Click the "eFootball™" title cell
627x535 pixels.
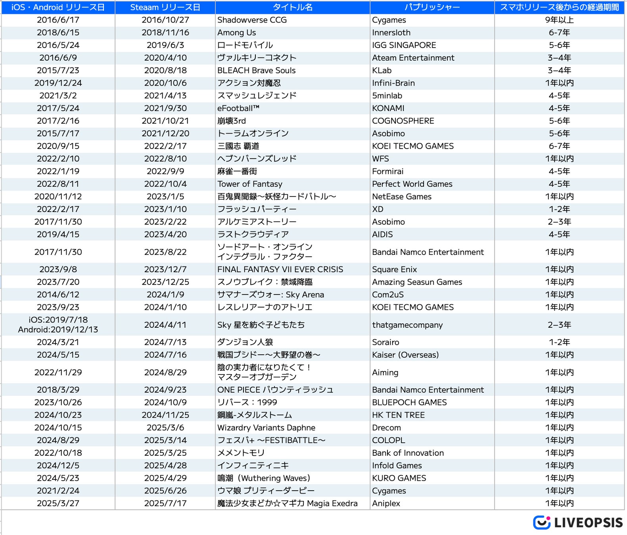[293, 108]
